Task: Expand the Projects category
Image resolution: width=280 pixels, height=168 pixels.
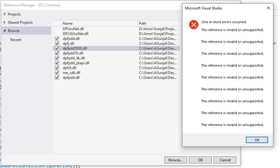Action: click(x=5, y=14)
